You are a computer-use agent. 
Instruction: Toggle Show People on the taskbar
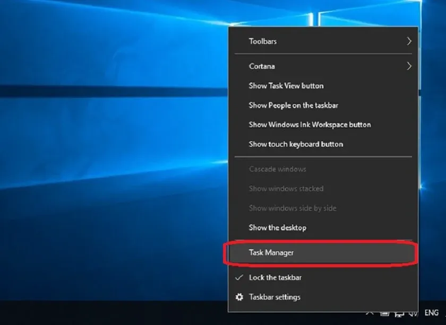[293, 105]
